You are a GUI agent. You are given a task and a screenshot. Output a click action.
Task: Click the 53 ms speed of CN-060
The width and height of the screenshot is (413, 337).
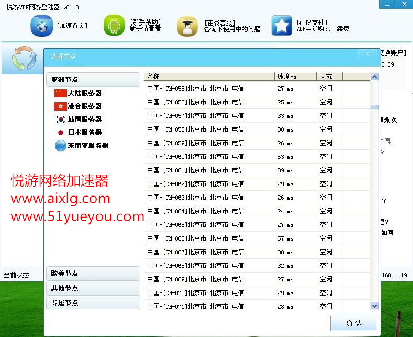click(285, 157)
